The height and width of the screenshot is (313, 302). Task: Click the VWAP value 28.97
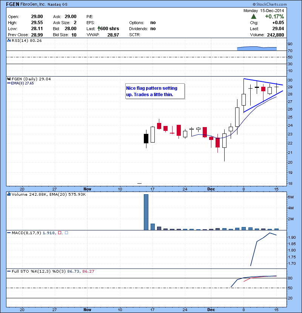pos(113,35)
